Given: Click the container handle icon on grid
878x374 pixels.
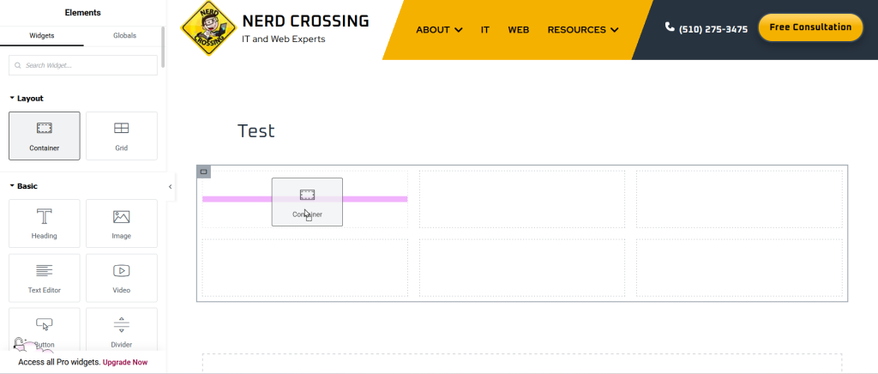Looking at the screenshot, I should point(204,172).
